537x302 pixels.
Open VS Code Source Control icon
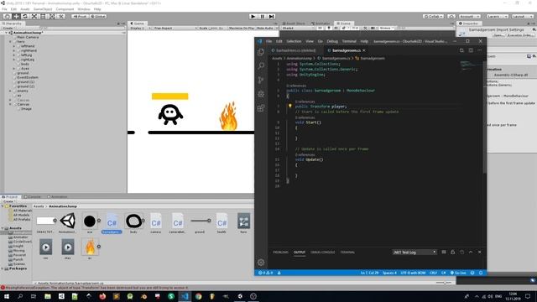pyautogui.click(x=261, y=80)
